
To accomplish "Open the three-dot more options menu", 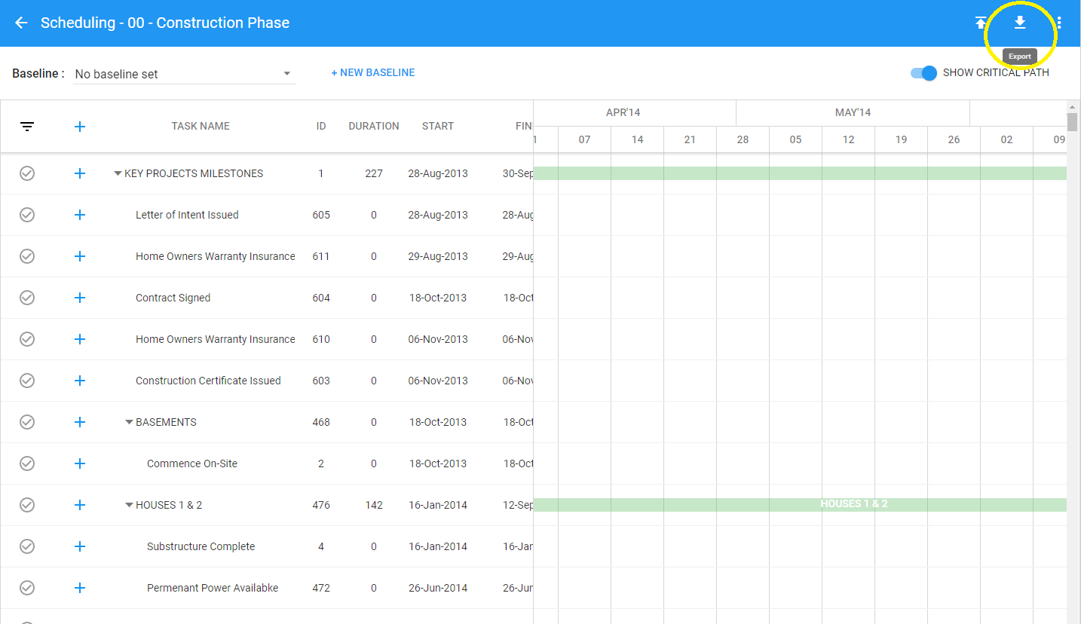I will pyautogui.click(x=1059, y=23).
